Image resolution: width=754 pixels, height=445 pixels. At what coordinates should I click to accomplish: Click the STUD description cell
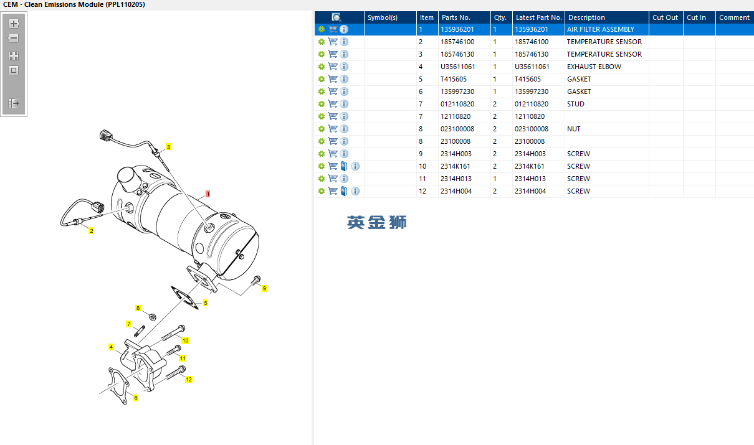coord(607,104)
